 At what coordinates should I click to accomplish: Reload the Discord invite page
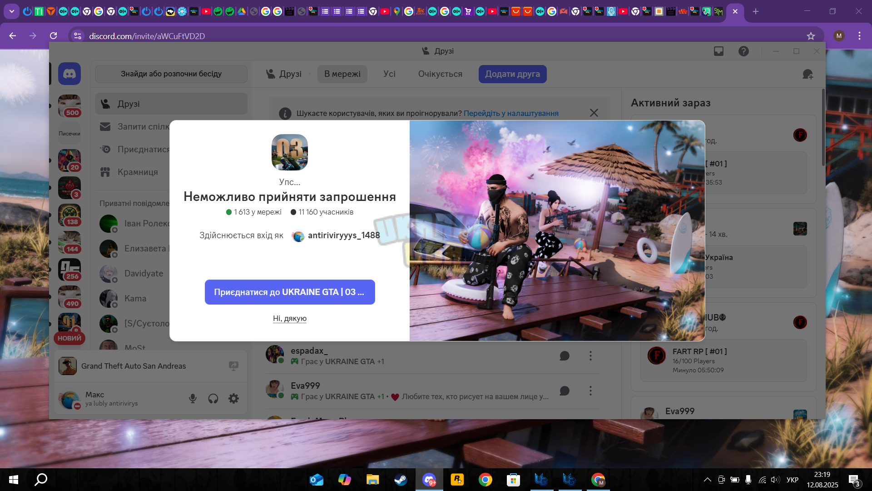(54, 36)
